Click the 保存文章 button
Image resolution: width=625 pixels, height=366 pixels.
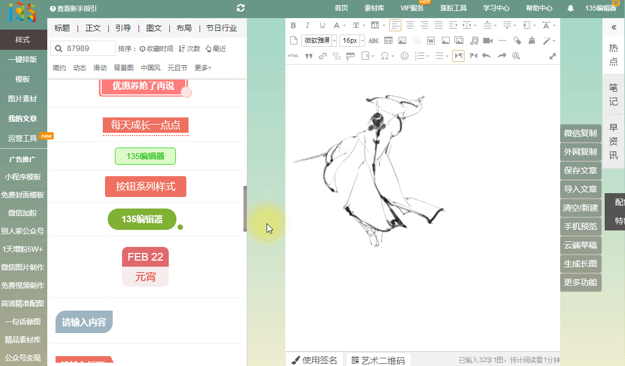[x=580, y=171]
